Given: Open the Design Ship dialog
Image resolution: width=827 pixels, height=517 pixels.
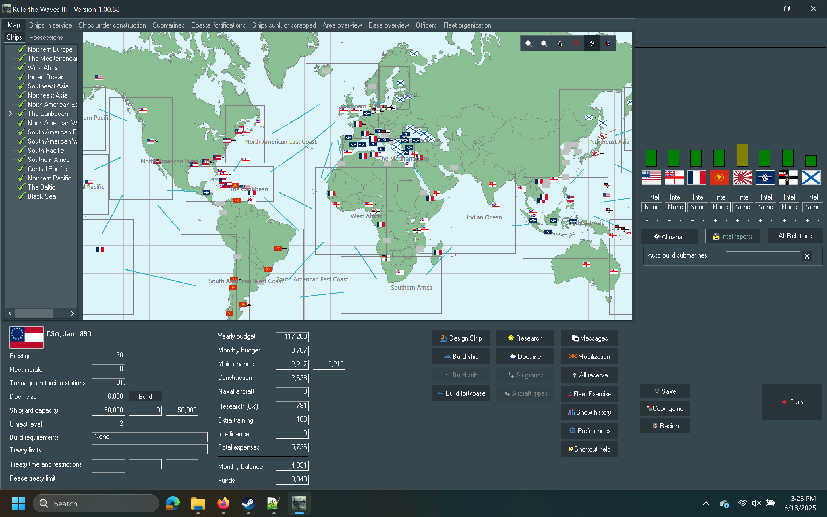Looking at the screenshot, I should (x=461, y=338).
